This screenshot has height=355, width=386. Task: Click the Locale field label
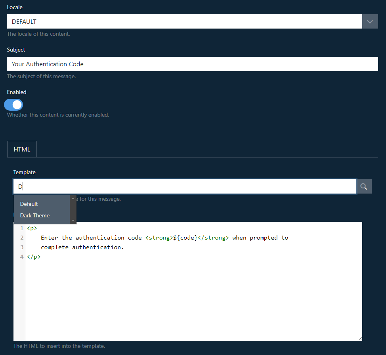point(15,8)
